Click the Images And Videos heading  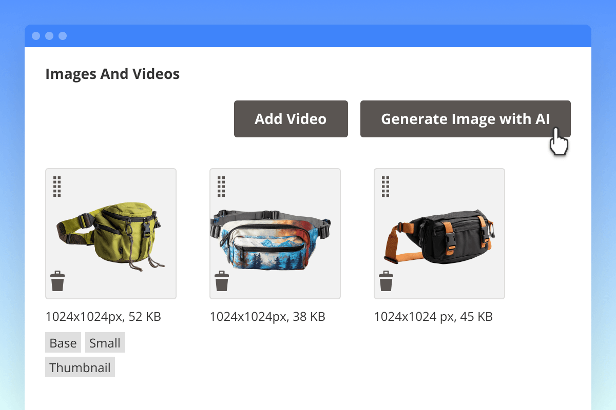coord(112,74)
